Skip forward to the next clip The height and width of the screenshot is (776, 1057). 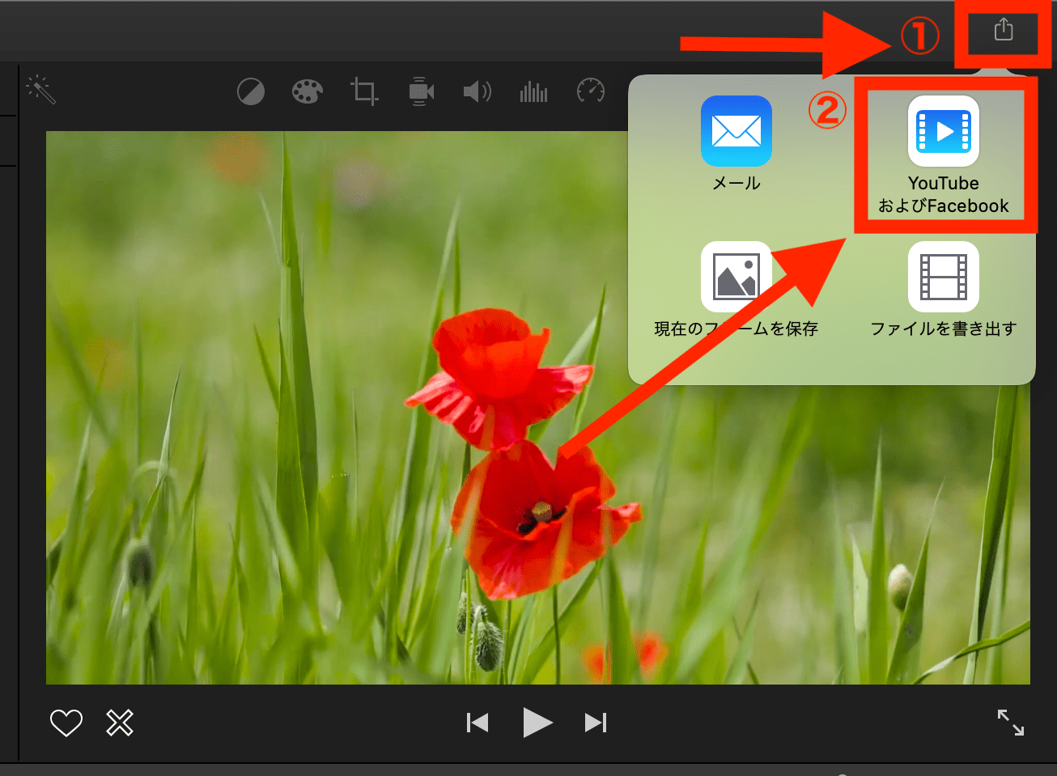coord(596,723)
